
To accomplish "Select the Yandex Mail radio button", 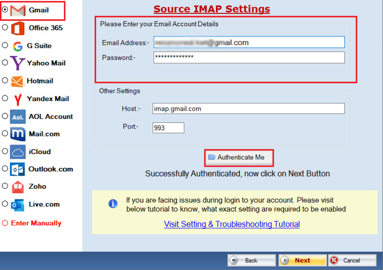I will 5,98.
